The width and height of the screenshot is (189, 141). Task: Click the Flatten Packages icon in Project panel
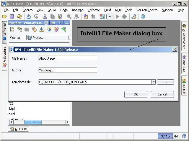pyautogui.click(x=19, y=29)
